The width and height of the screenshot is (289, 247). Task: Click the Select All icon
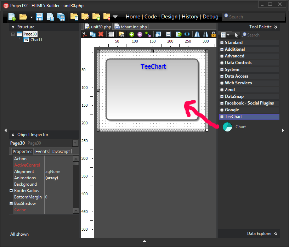[x=111, y=34]
